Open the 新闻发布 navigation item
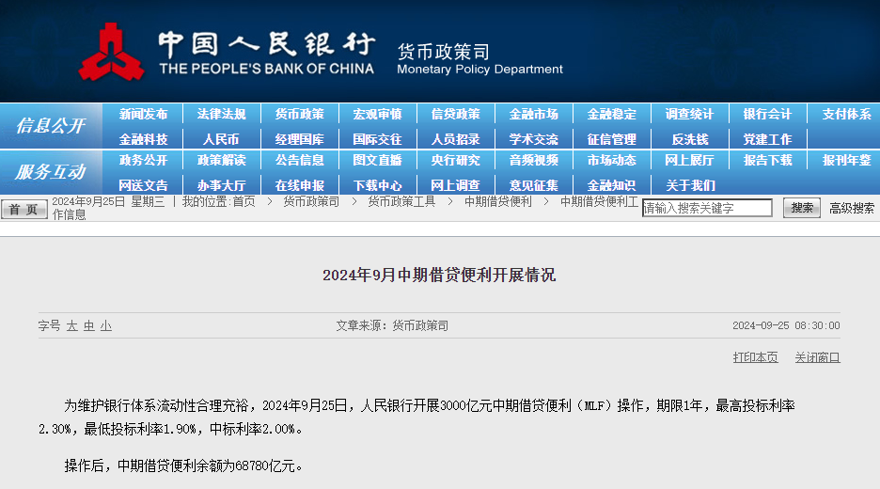 pos(143,114)
